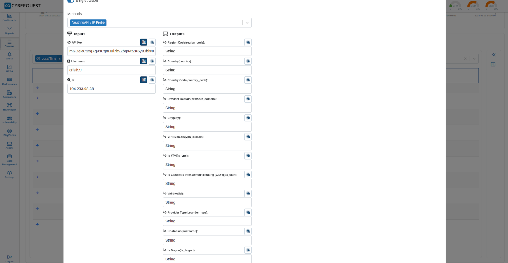Click the NeutrinoAPI / IP Probe tag
The width and height of the screenshot is (508, 263).
pos(88,23)
